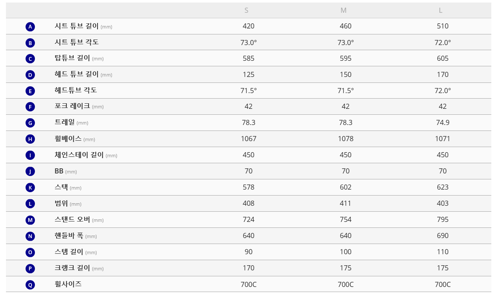Click the circled B seat tube angle icon
Image resolution: width=496 pixels, height=298 pixels.
point(30,43)
